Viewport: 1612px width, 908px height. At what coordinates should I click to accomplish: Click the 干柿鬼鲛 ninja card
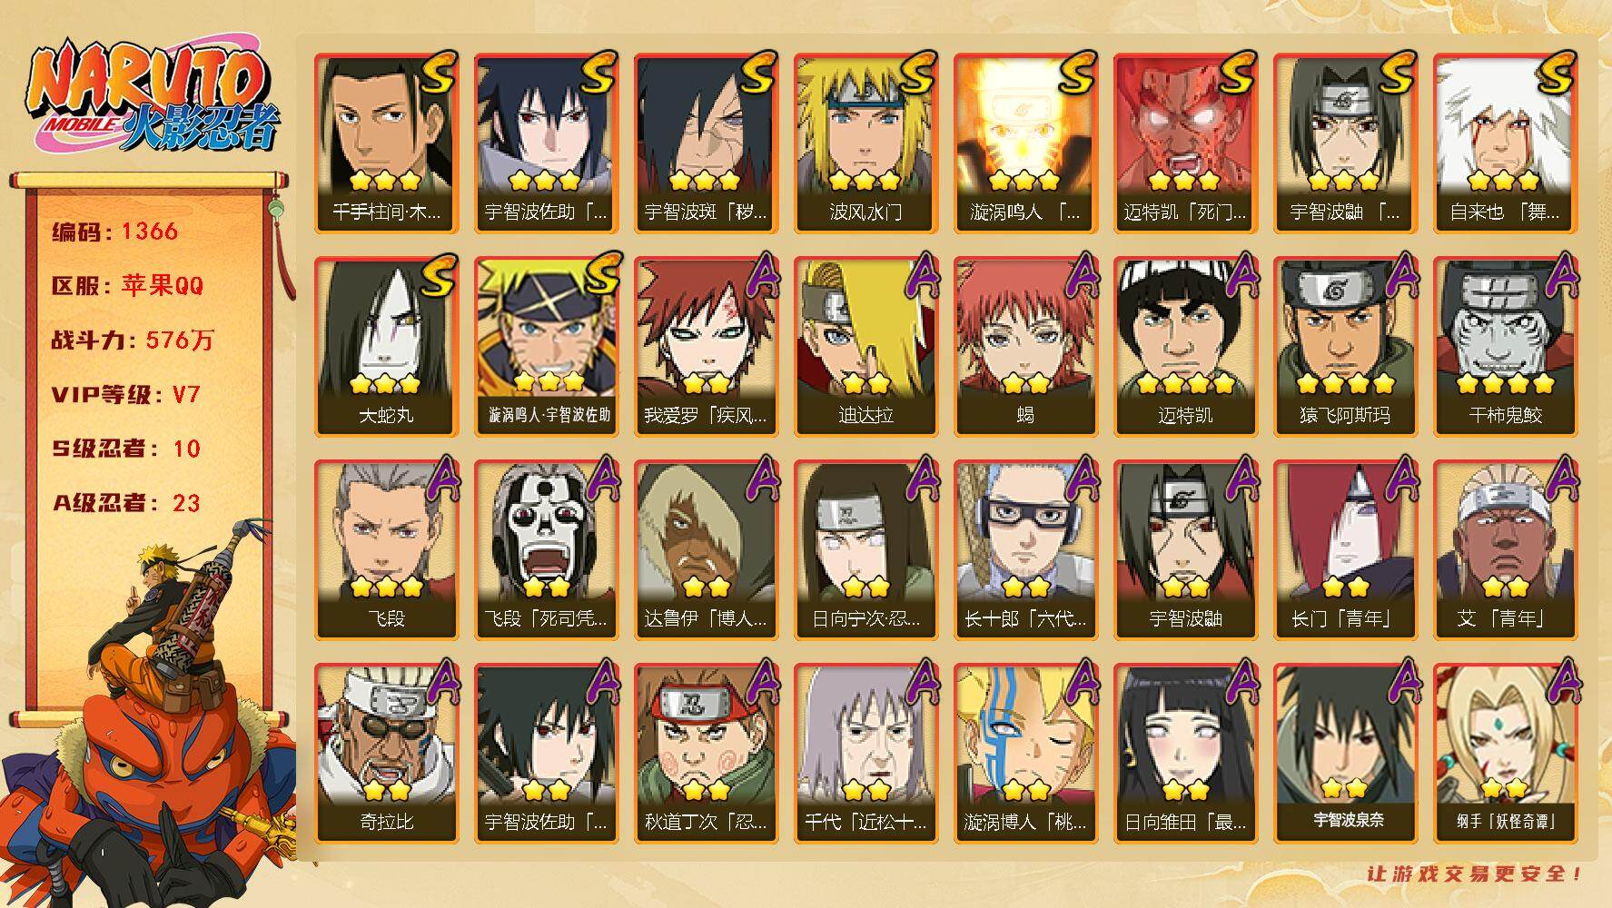(1505, 347)
